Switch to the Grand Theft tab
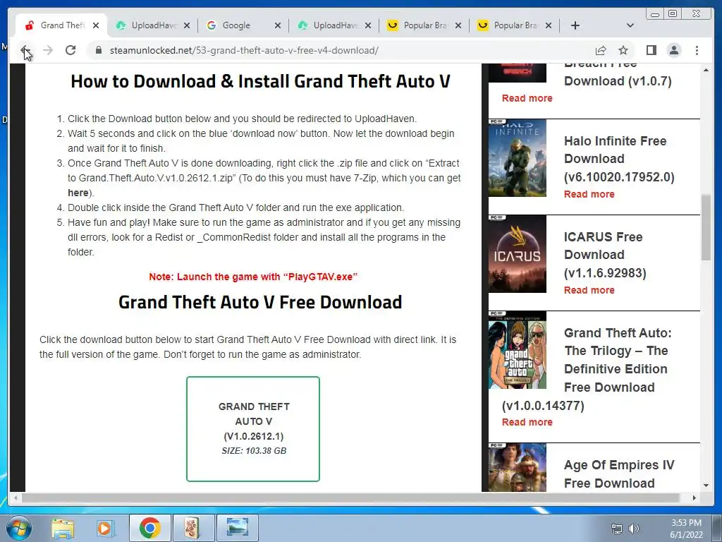Screen dimensions: 722x542 61,25
